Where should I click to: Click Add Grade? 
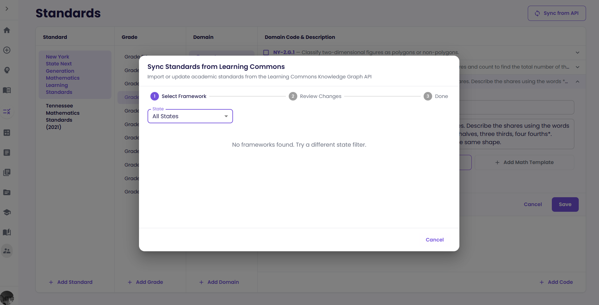click(145, 282)
